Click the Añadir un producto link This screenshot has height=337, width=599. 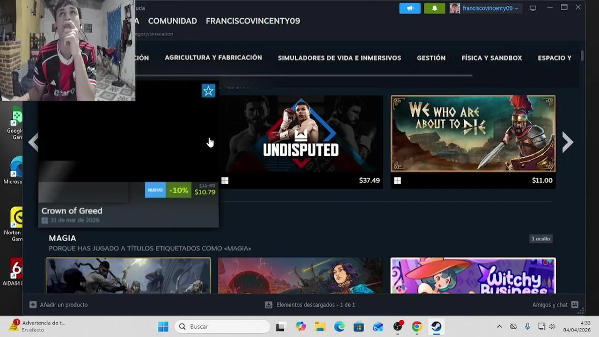(64, 305)
